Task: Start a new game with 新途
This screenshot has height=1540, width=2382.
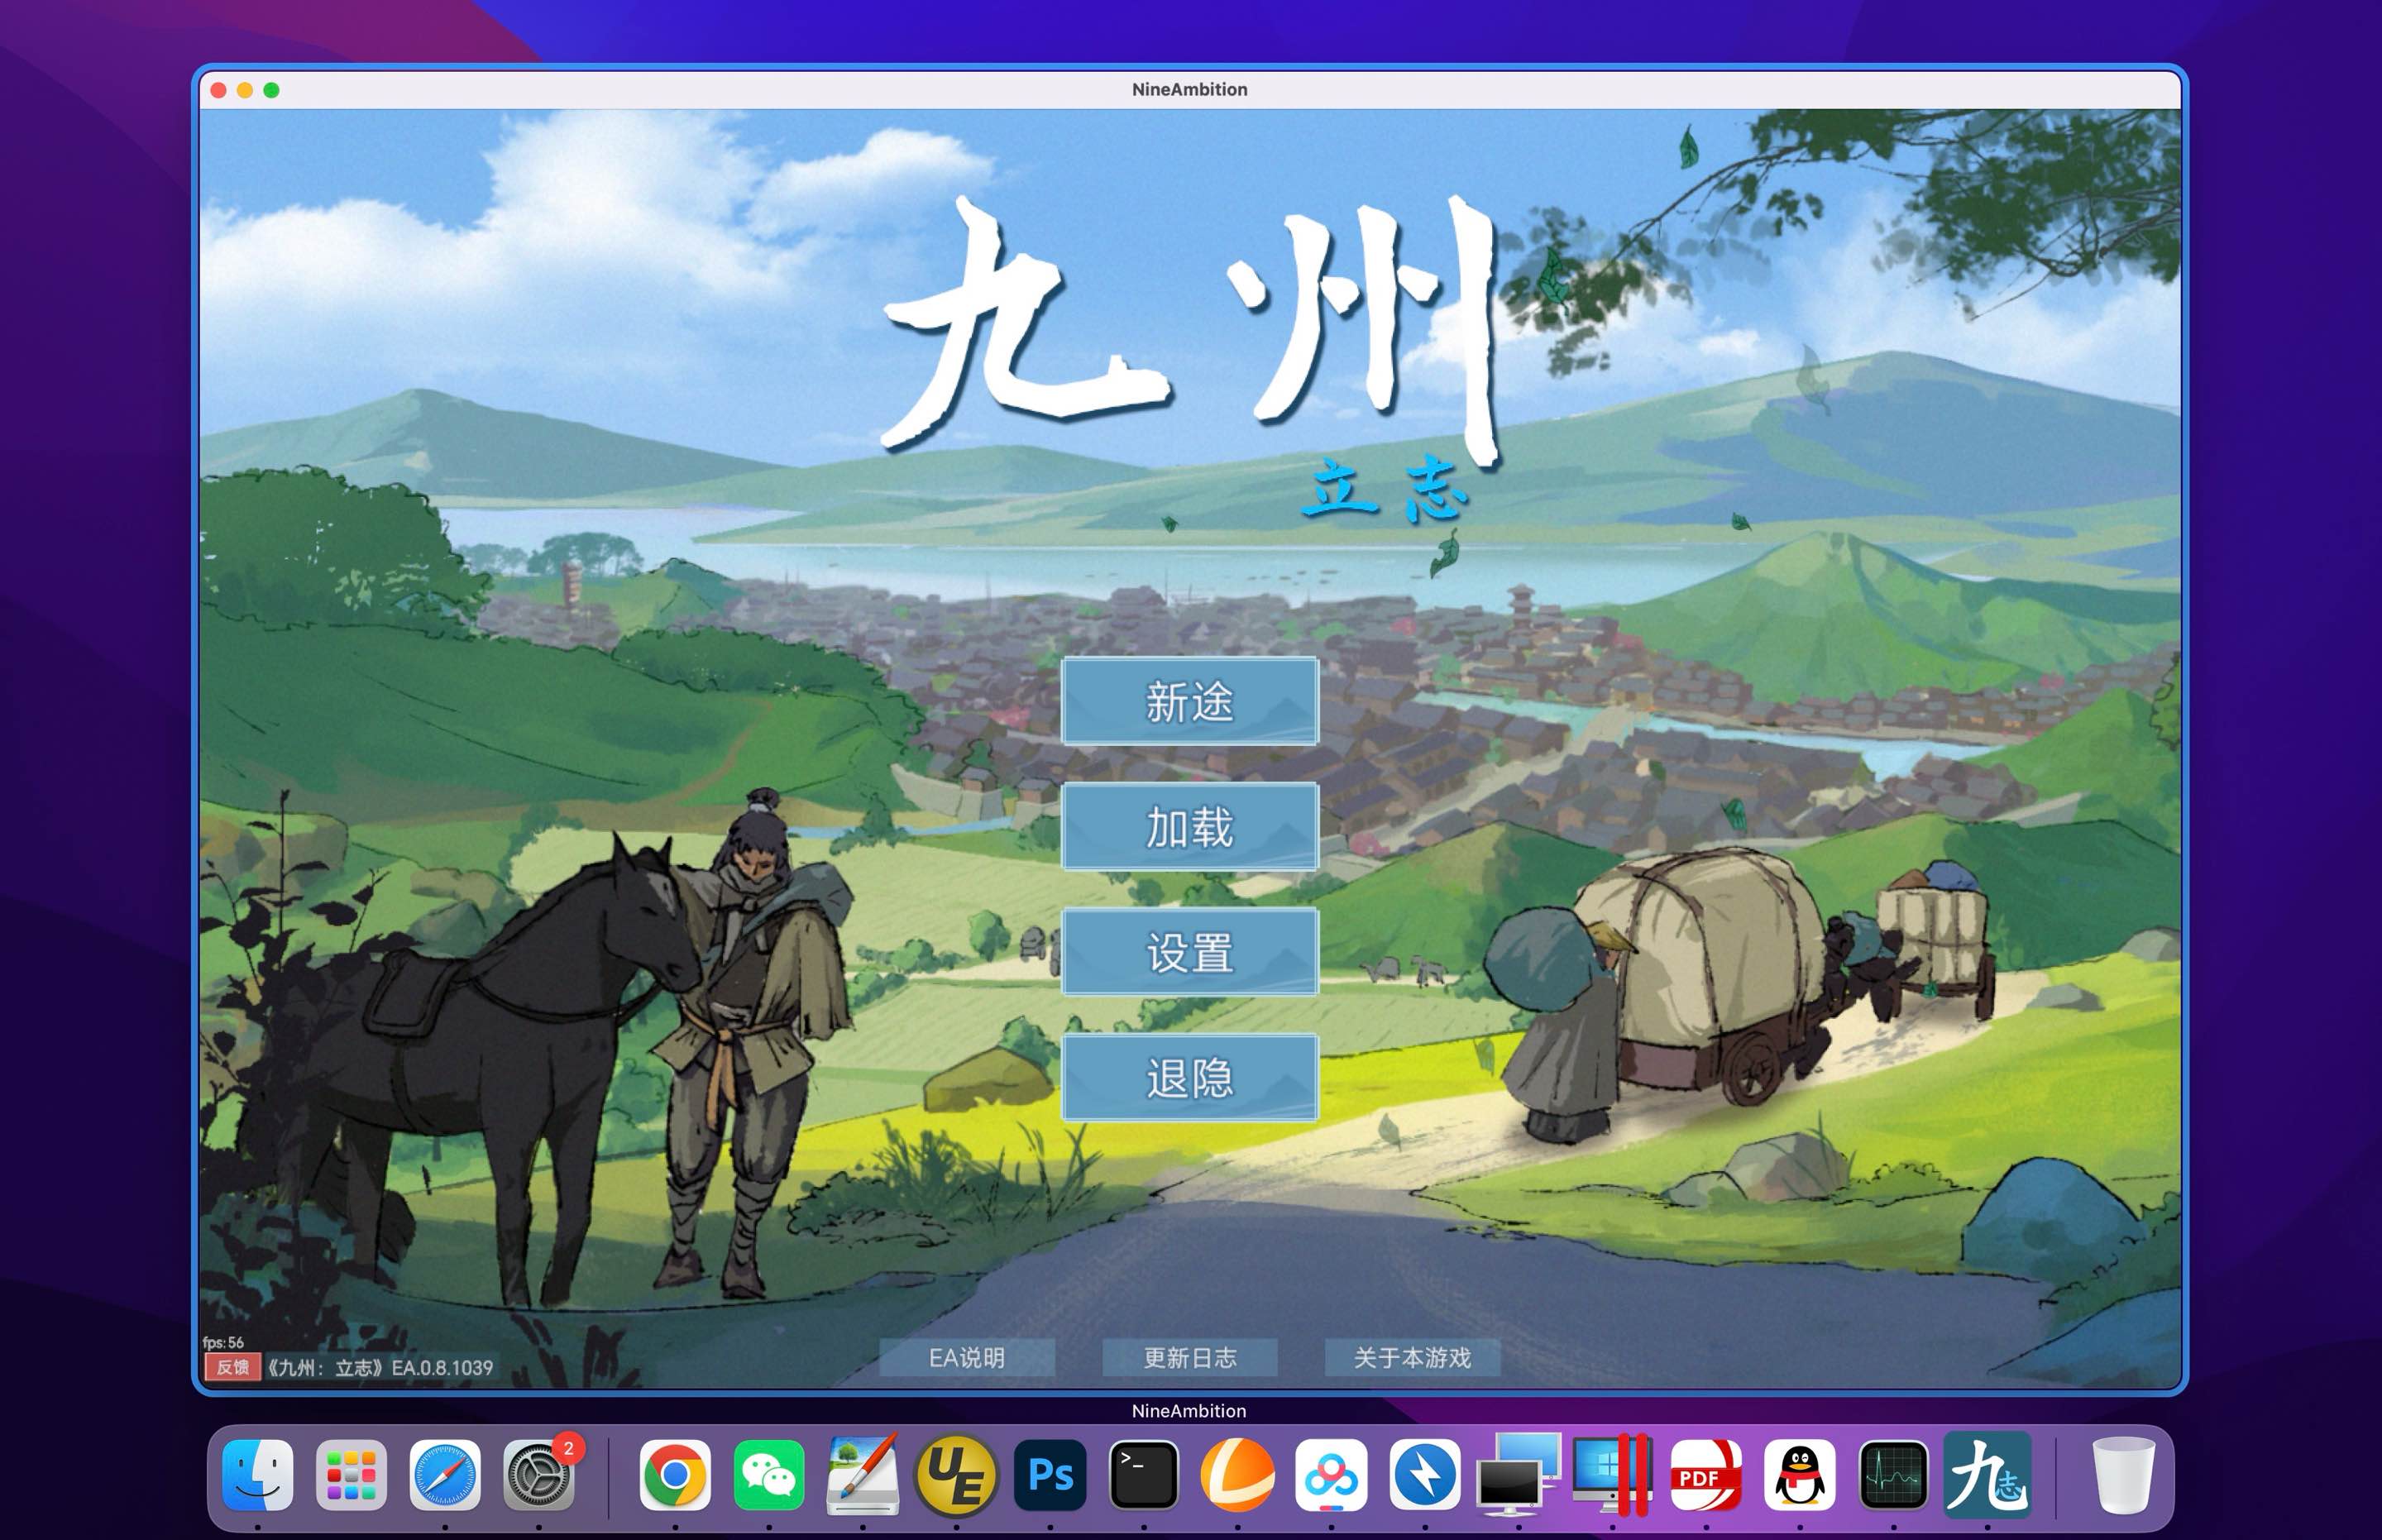Action: point(1189,701)
